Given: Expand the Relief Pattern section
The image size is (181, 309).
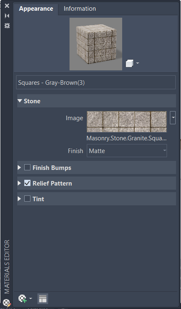Looking at the screenshot, I should point(19,183).
